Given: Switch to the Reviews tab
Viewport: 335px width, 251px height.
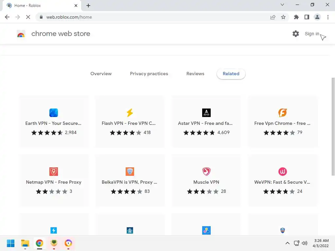Looking at the screenshot, I should click(x=195, y=74).
